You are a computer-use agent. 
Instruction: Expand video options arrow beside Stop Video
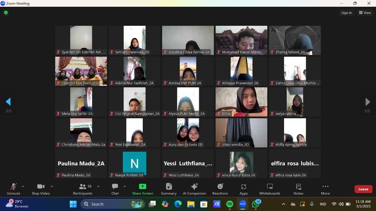52,186
